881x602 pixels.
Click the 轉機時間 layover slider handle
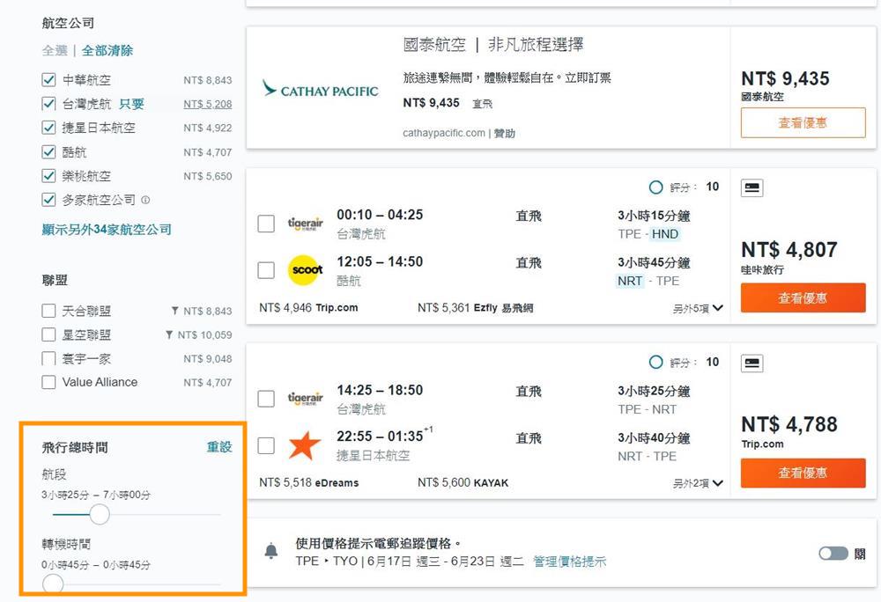tap(53, 584)
